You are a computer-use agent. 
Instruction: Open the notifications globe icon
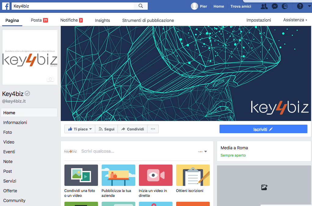click(x=285, y=6)
